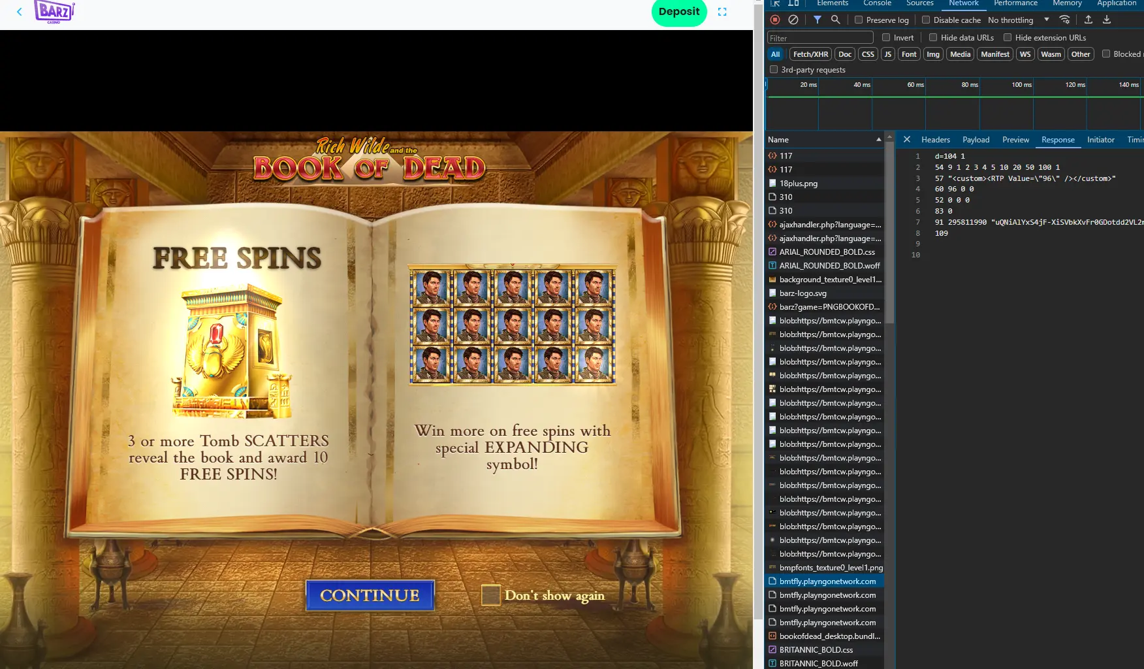Image resolution: width=1144 pixels, height=669 pixels.
Task: Check the Blocked checkbox
Action: (x=1106, y=54)
